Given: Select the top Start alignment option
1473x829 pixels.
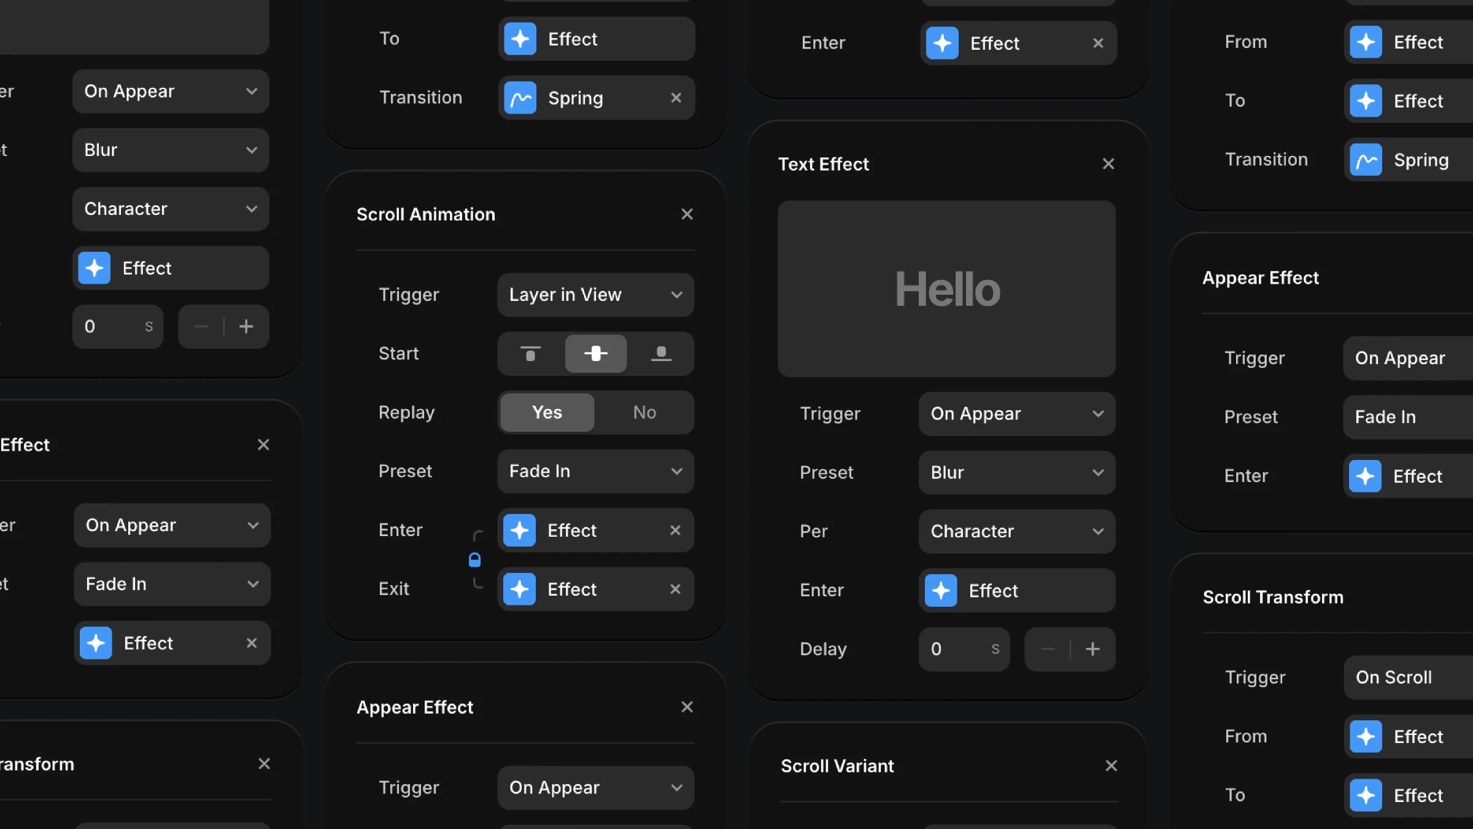Looking at the screenshot, I should (530, 354).
